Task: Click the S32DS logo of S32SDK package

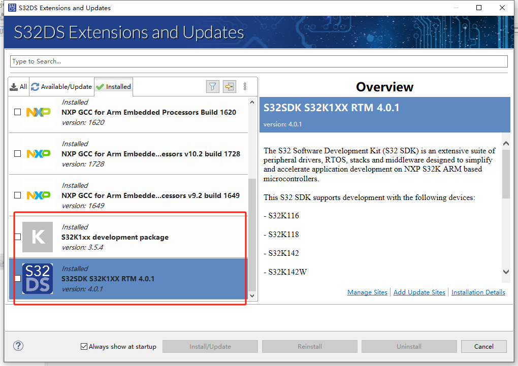Action: point(38,278)
